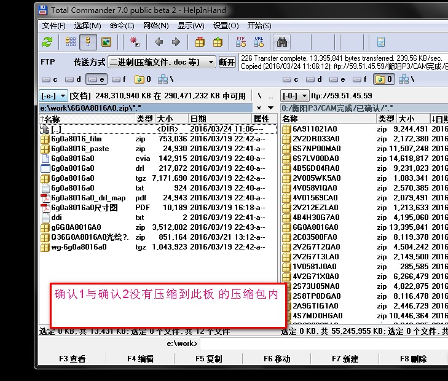Go to parent directory dots button

[x=271, y=96]
